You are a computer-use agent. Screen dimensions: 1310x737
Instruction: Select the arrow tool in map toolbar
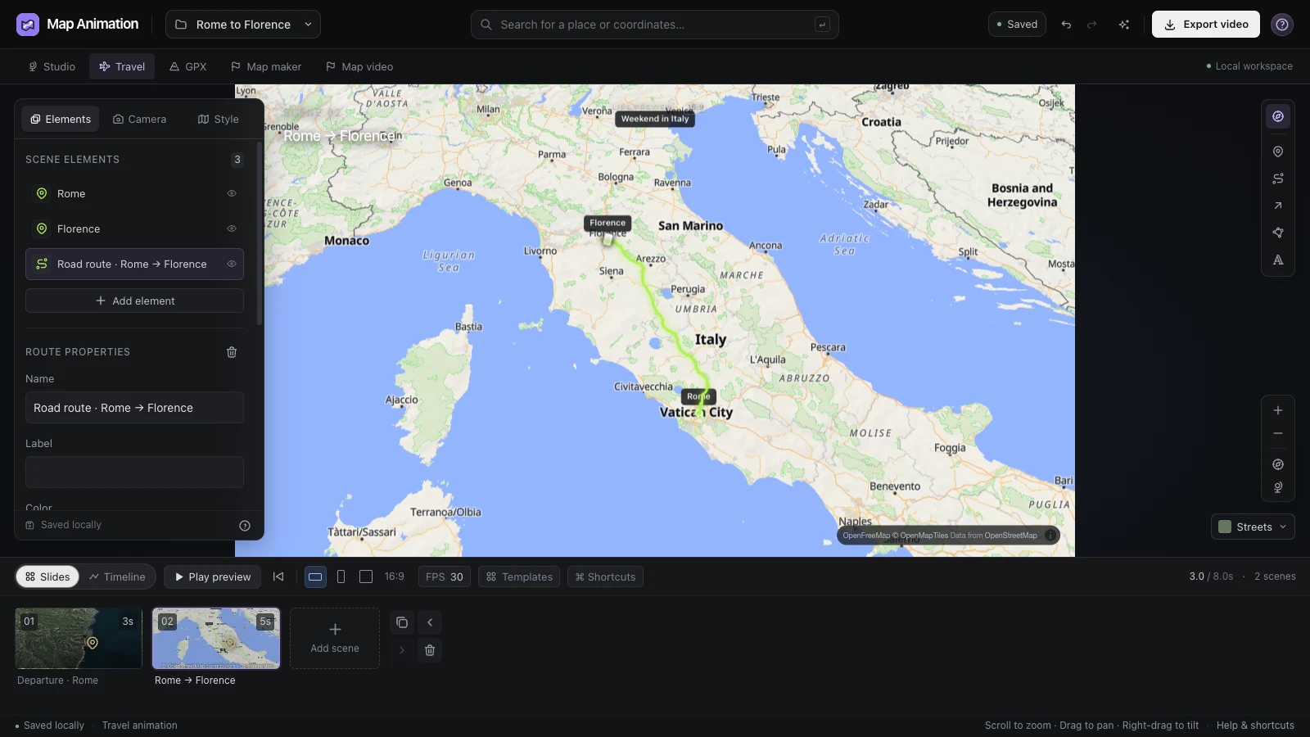click(x=1277, y=206)
